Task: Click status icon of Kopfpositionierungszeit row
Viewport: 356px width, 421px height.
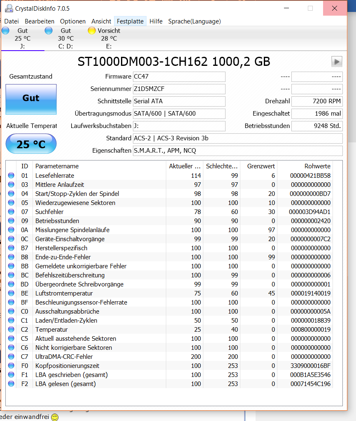Action: [x=11, y=365]
